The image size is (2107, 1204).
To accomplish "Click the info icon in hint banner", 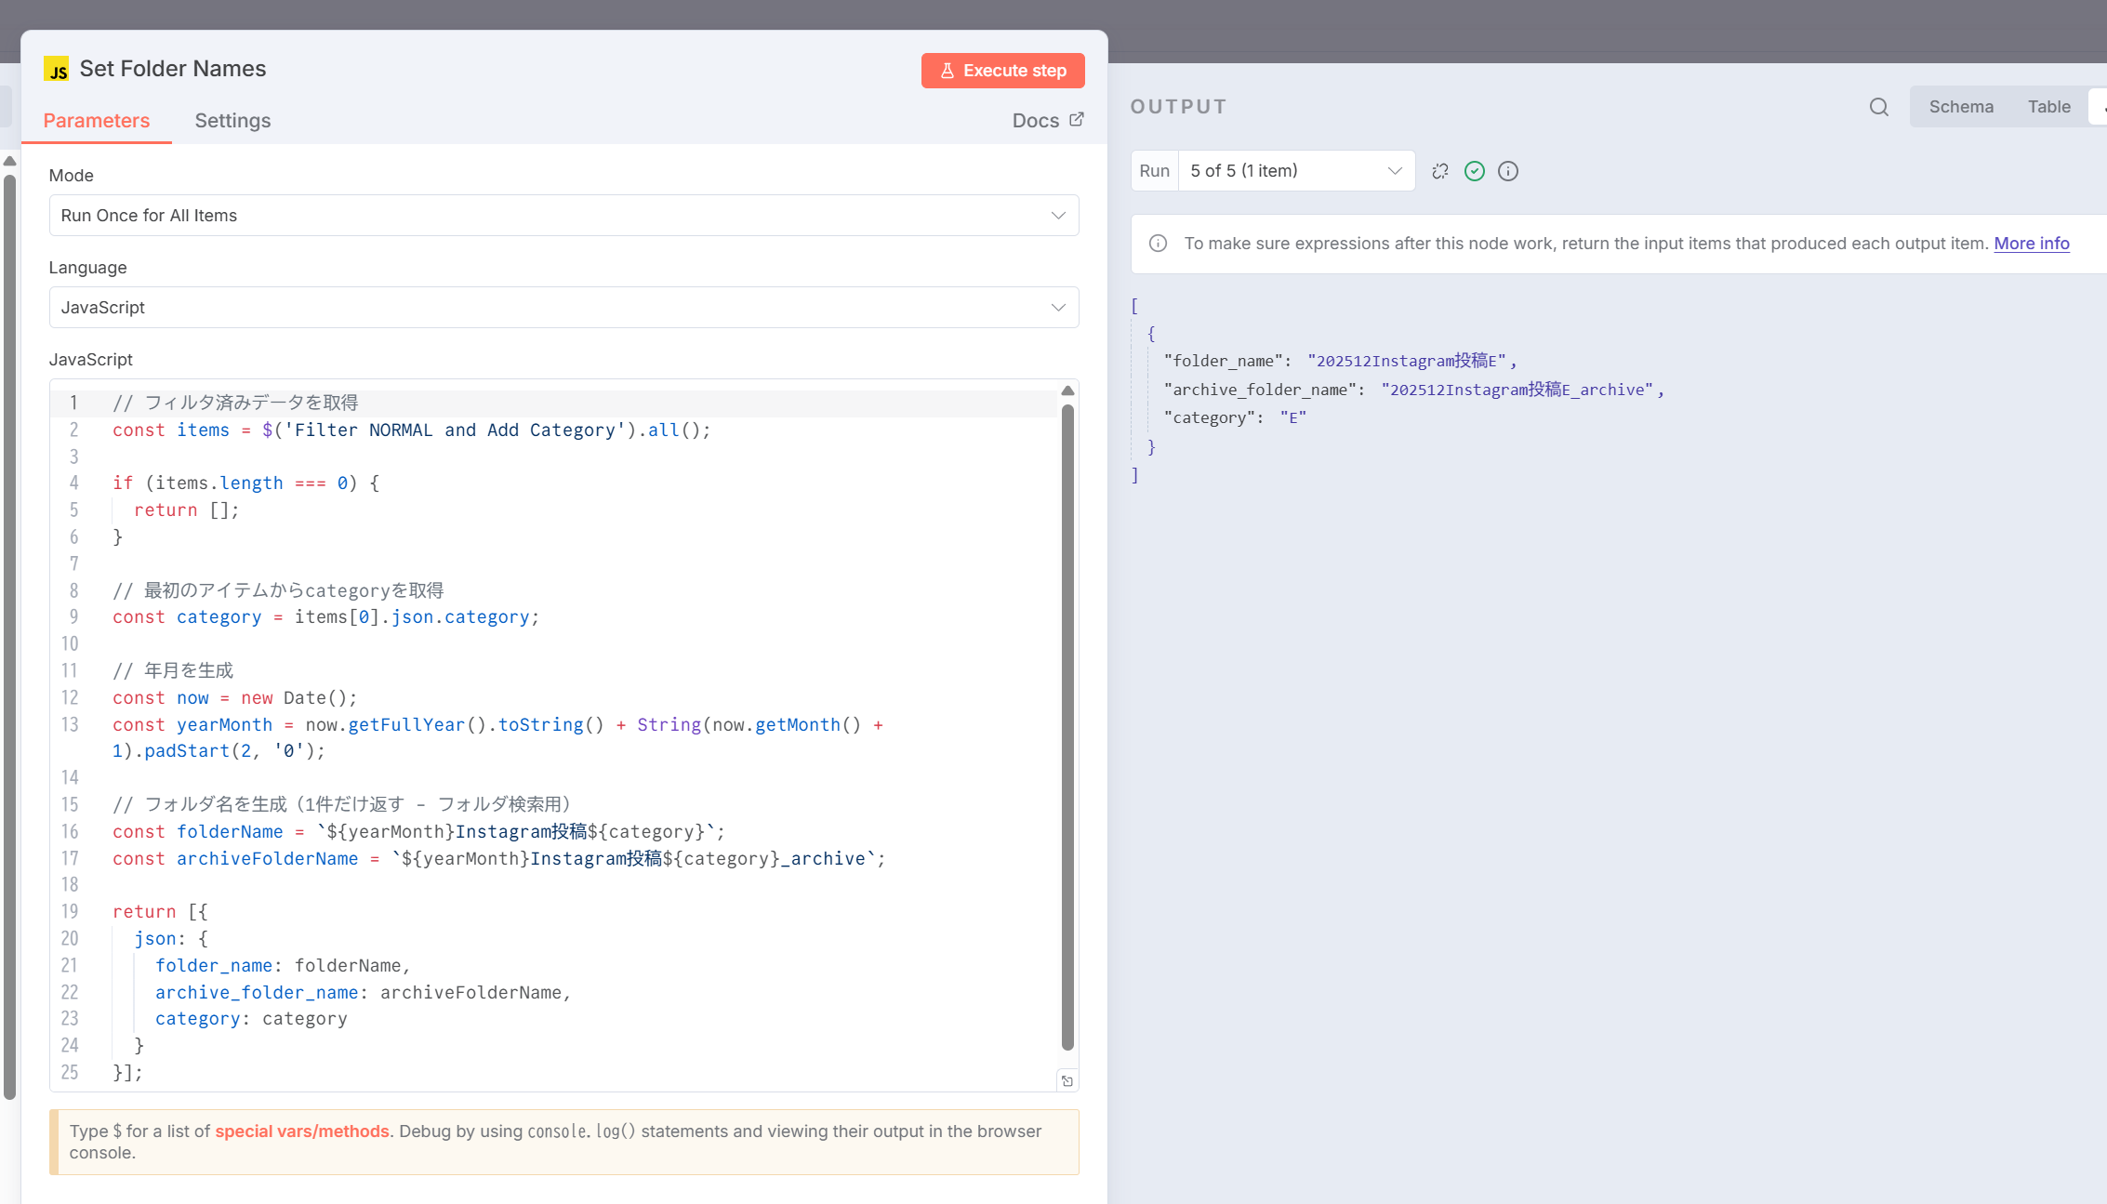I will pyautogui.click(x=1159, y=244).
